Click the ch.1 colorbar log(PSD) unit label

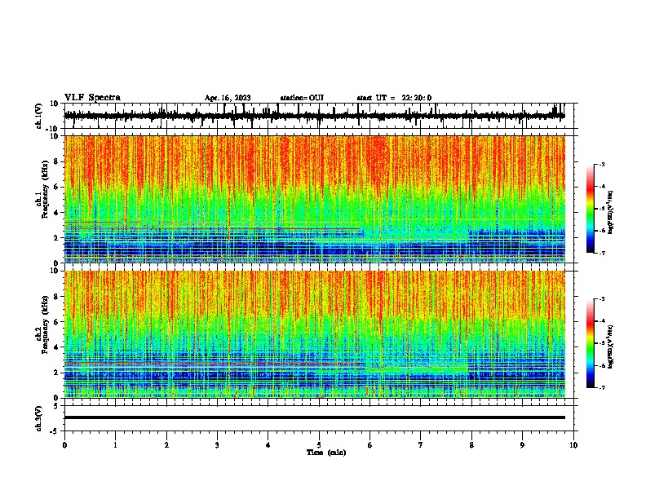[610, 212]
